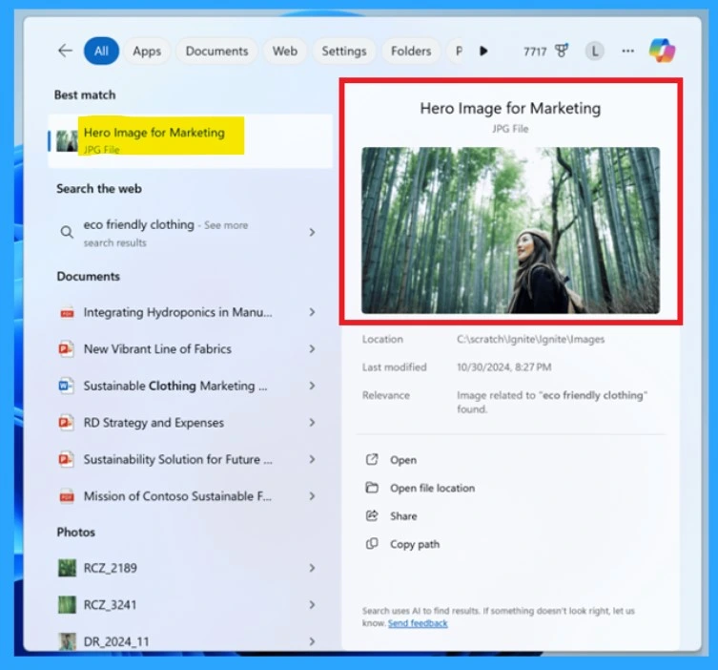
Task: Switch to the Folders filter tab
Action: click(411, 51)
